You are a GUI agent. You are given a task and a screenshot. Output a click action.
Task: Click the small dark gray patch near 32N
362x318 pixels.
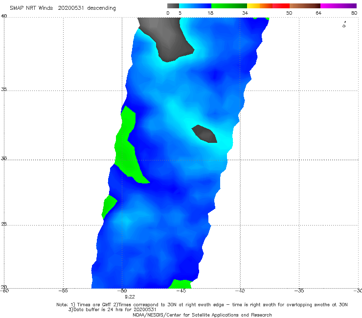[204, 134]
